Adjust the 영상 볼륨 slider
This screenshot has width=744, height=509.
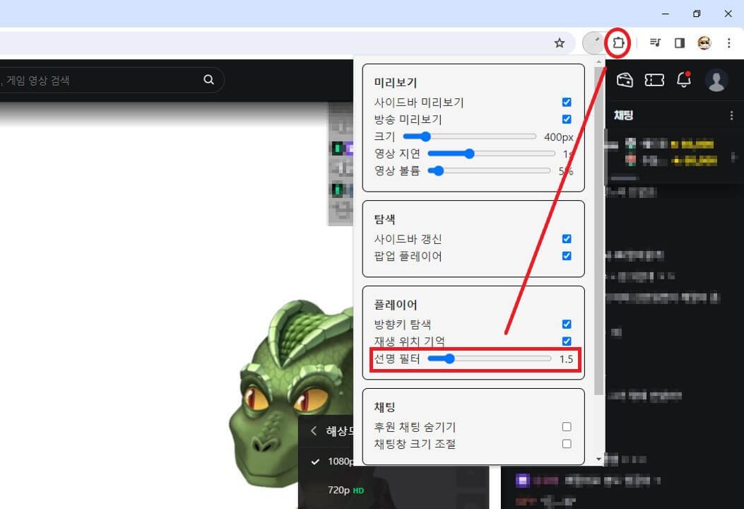click(489, 171)
